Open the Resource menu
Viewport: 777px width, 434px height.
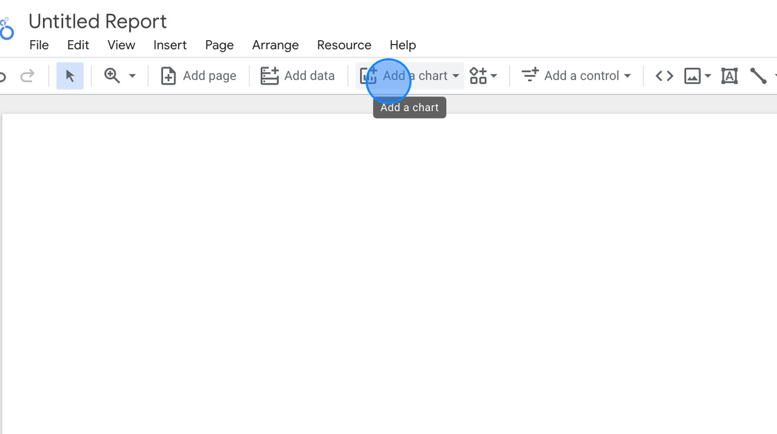(x=344, y=44)
